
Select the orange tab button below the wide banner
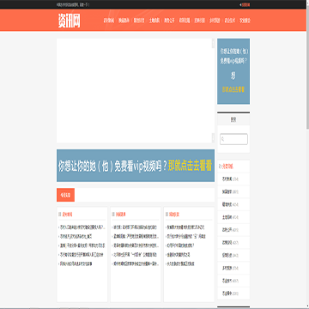[x=65, y=195]
